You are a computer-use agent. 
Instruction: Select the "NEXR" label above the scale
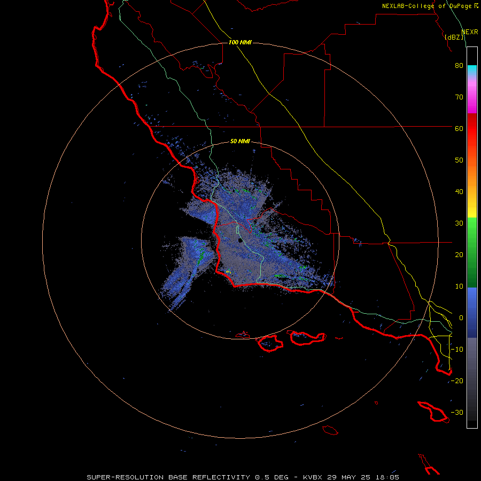tap(469, 32)
